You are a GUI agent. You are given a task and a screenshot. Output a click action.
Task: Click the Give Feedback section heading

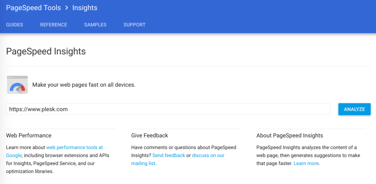click(x=150, y=135)
